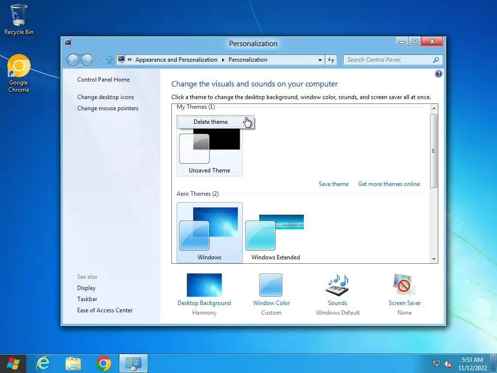Click the taskbar clock showing 5:53 AM
The height and width of the screenshot is (373, 497).
pos(472,364)
